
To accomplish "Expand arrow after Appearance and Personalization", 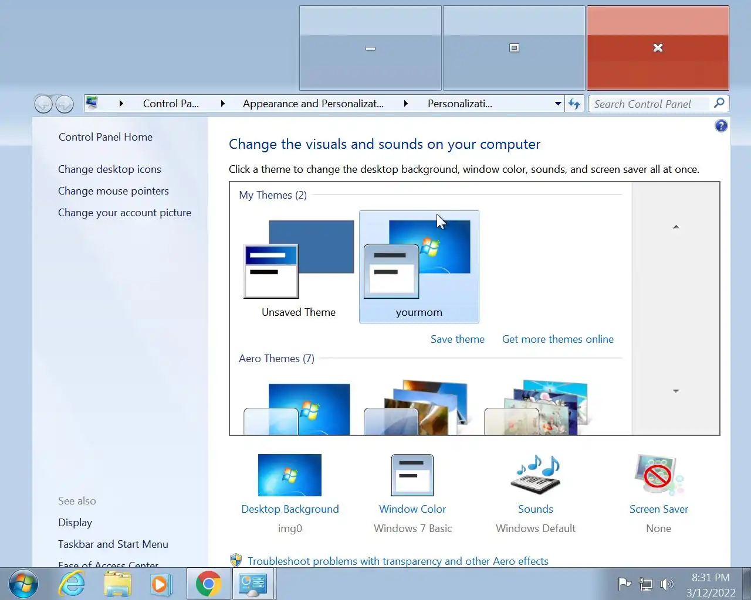I will (405, 104).
